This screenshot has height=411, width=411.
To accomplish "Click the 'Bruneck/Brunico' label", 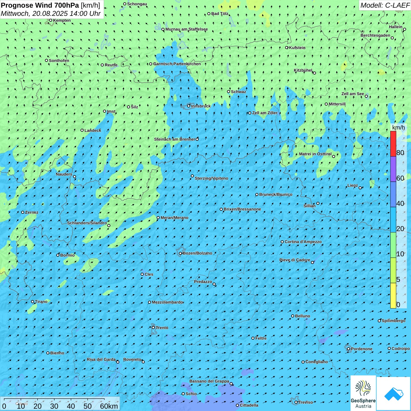I will [276, 194].
